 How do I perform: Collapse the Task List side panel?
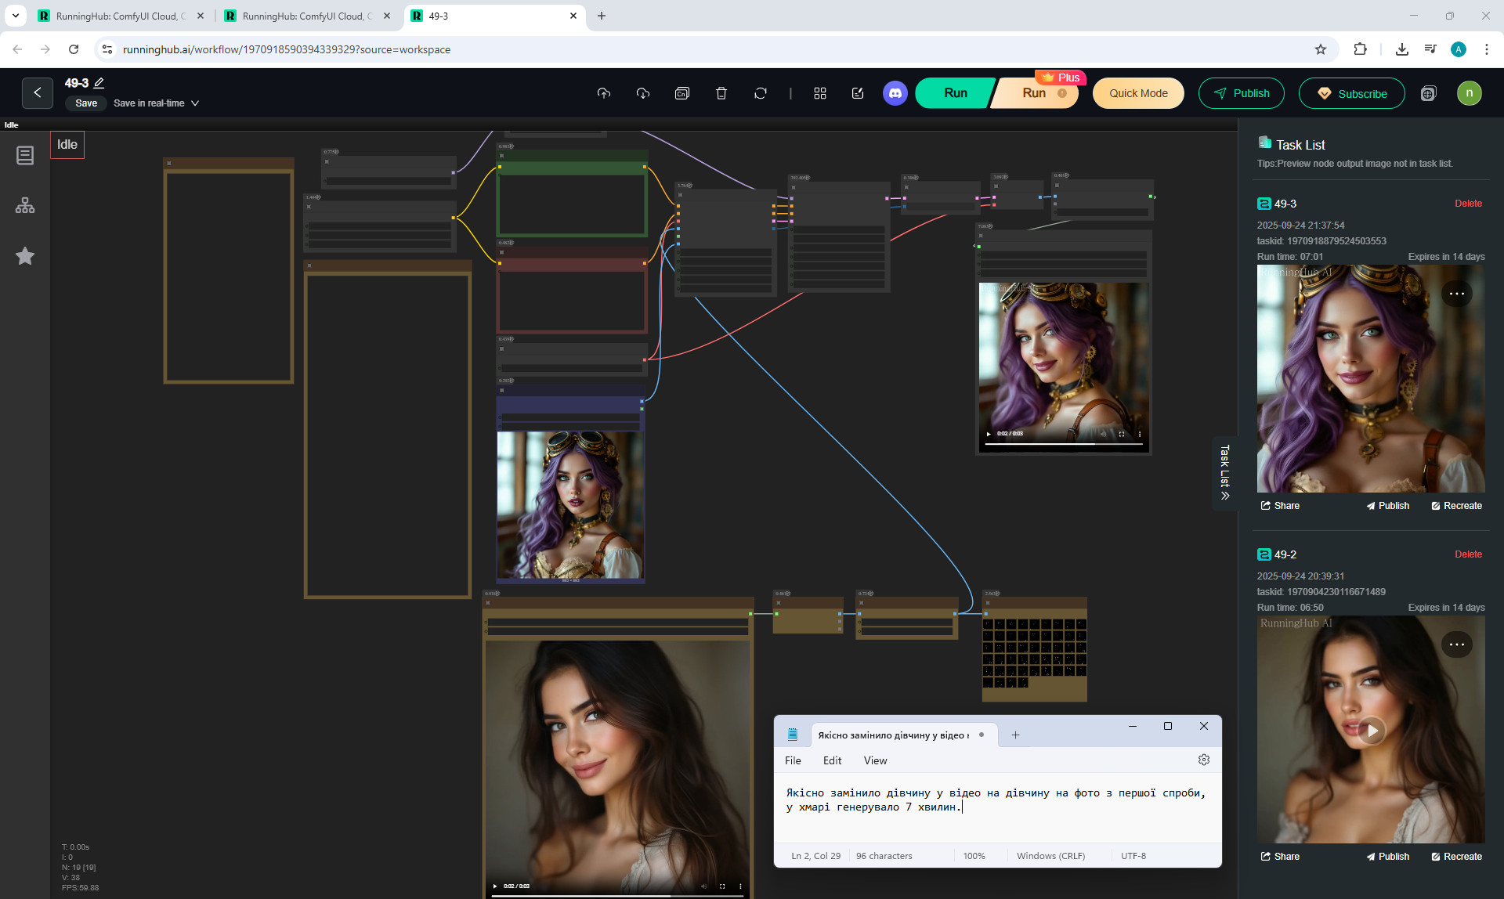coord(1224,474)
